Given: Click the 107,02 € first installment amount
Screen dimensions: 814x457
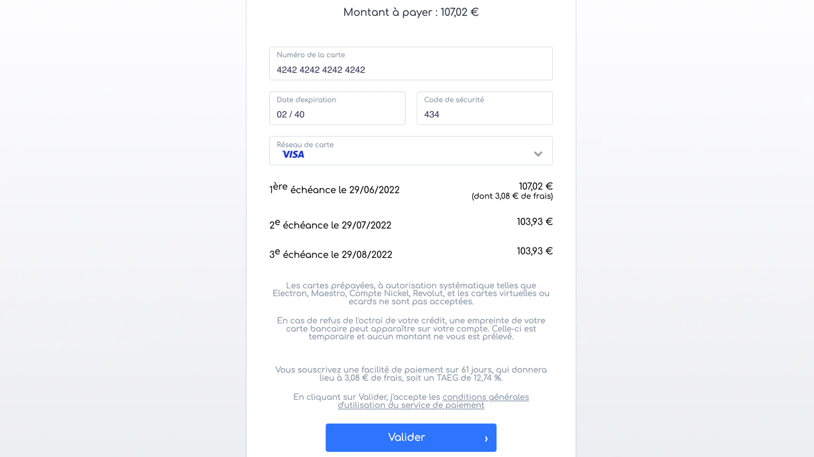Looking at the screenshot, I should (535, 186).
